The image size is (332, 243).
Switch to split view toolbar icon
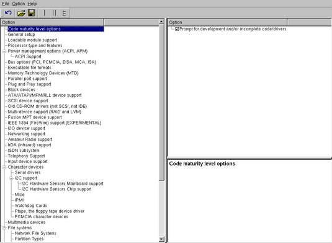coord(54,13)
